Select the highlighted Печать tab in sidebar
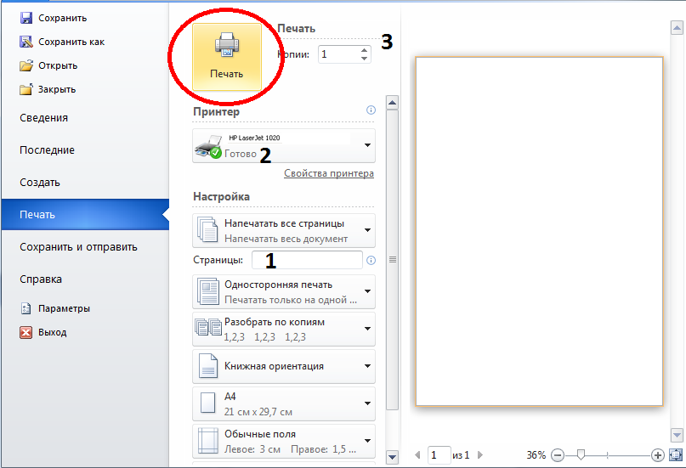686x468 pixels. [85, 215]
